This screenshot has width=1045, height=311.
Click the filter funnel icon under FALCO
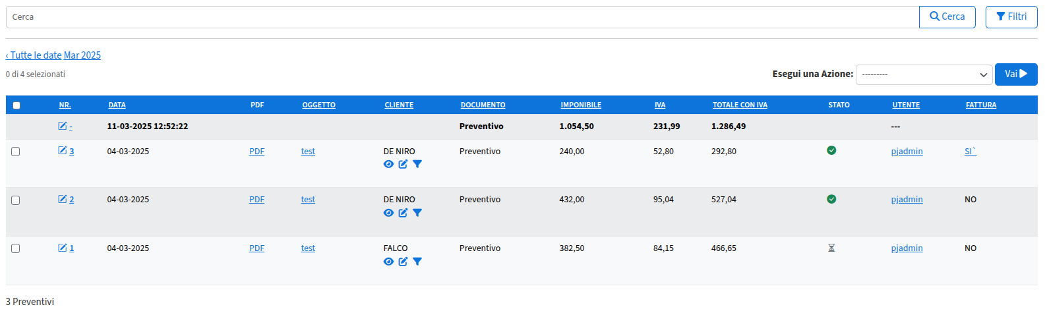point(417,262)
